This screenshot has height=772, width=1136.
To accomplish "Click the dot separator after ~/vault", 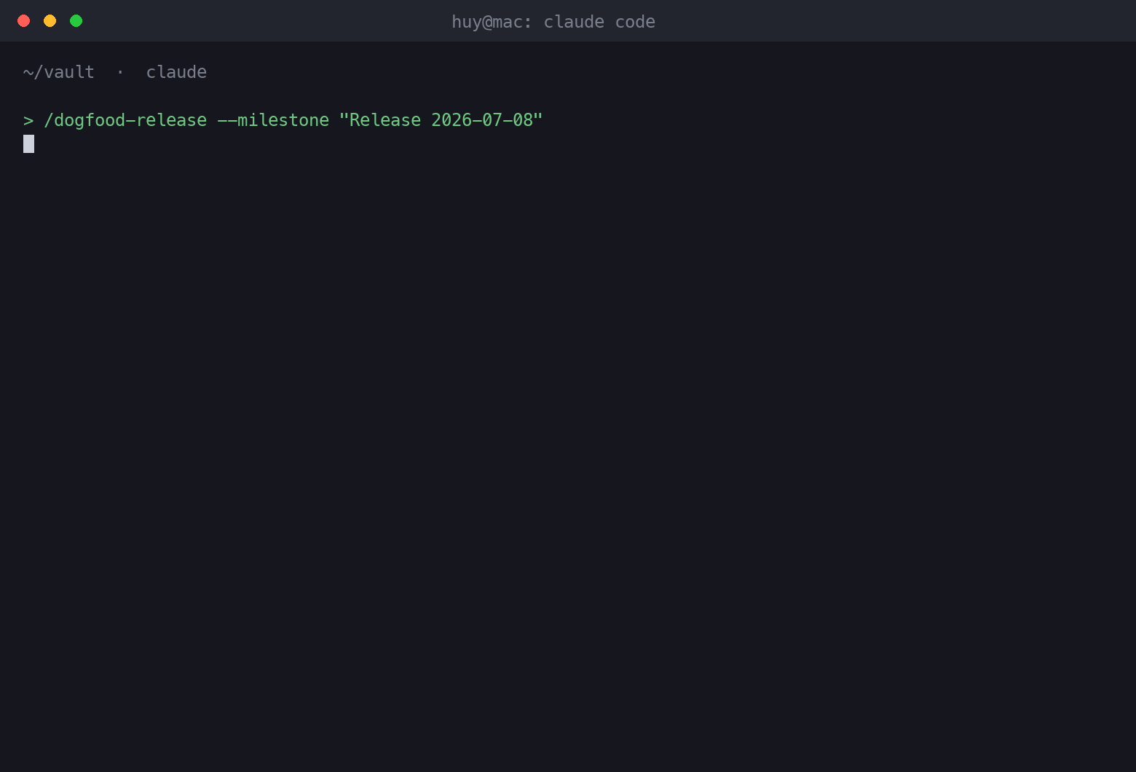I will pyautogui.click(x=120, y=72).
